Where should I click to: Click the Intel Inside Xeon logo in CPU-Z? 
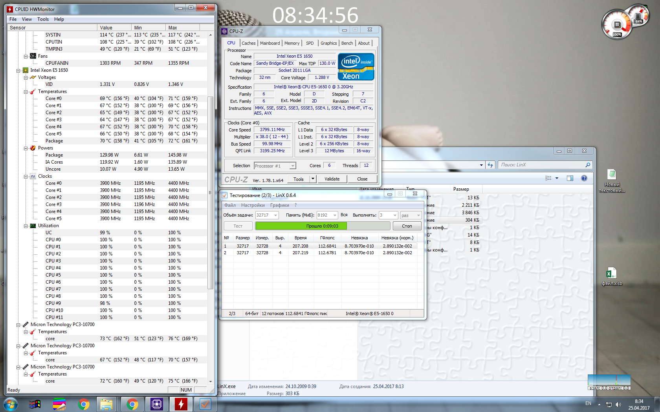356,67
